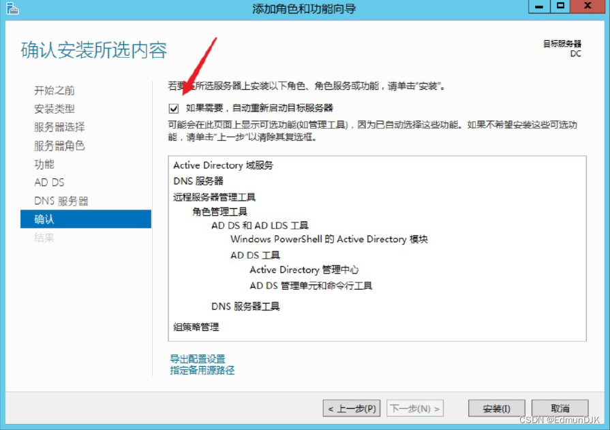Click the DNS 服务器 entry in the list
This screenshot has height=430, width=610.
198,180
